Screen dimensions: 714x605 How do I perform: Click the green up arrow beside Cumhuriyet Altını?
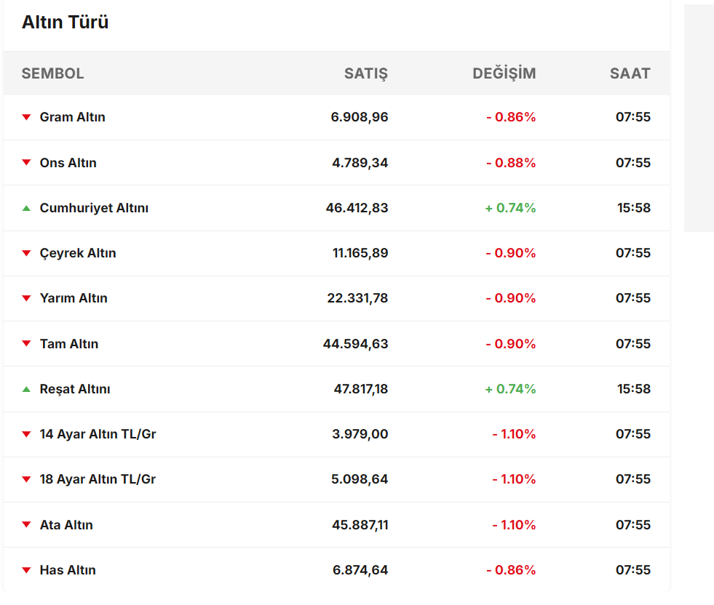coord(26,208)
